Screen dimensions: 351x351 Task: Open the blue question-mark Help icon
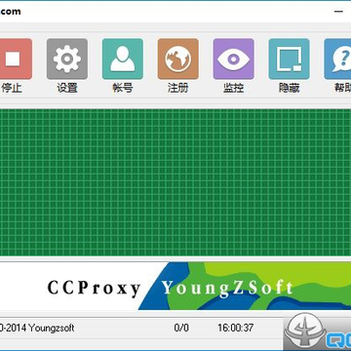[337, 58]
